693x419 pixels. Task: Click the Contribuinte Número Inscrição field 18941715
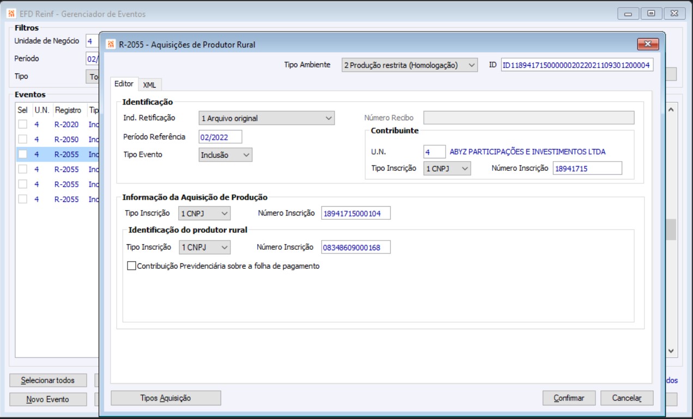[x=587, y=169]
